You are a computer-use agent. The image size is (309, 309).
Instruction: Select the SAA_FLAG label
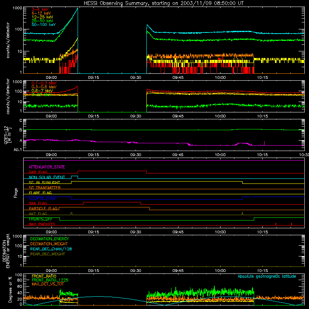[38, 203]
